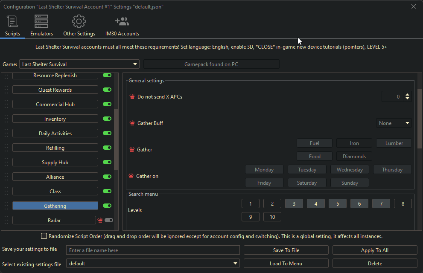Expand the existing settings file dropdown
The width and height of the screenshot is (423, 273).
point(235,264)
